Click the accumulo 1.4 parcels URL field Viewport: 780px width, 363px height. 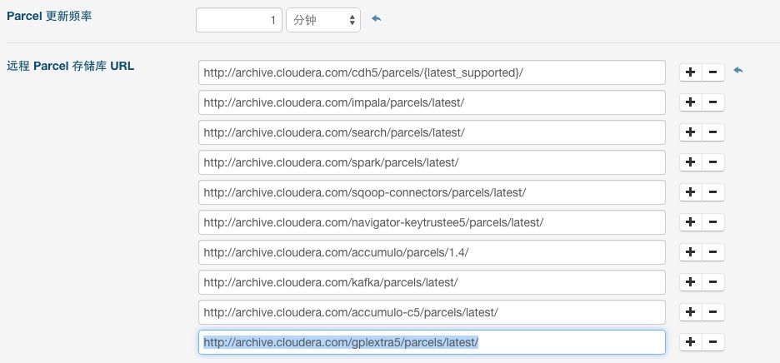[432, 252]
